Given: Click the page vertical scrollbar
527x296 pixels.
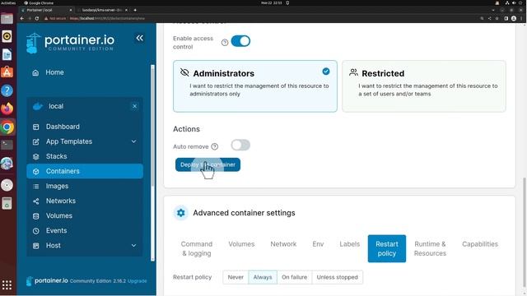Looking at the screenshot, I should (525, 232).
